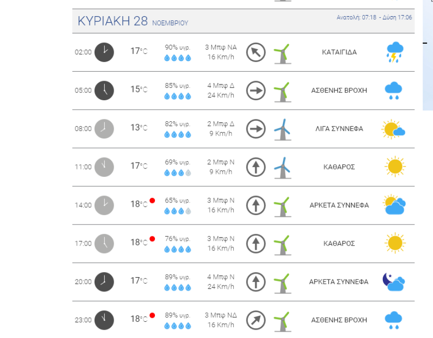The height and width of the screenshot is (338, 433).
Task: Click the ΚΑΤΑΙΓΙΔΑ forecast label
Action: coord(339,52)
